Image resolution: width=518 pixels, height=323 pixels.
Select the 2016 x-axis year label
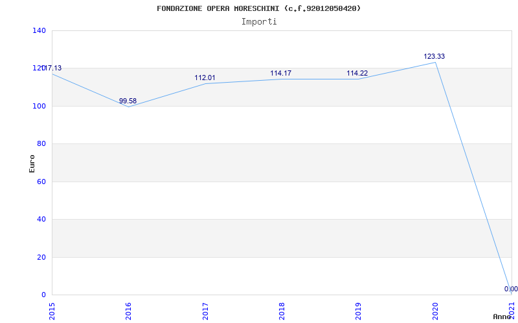[128, 311]
